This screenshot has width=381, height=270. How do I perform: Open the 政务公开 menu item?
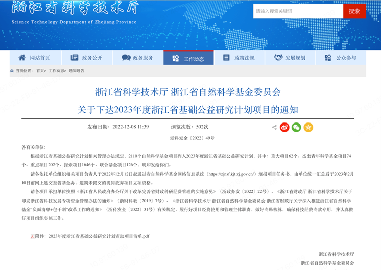pyautogui.click(x=87, y=58)
